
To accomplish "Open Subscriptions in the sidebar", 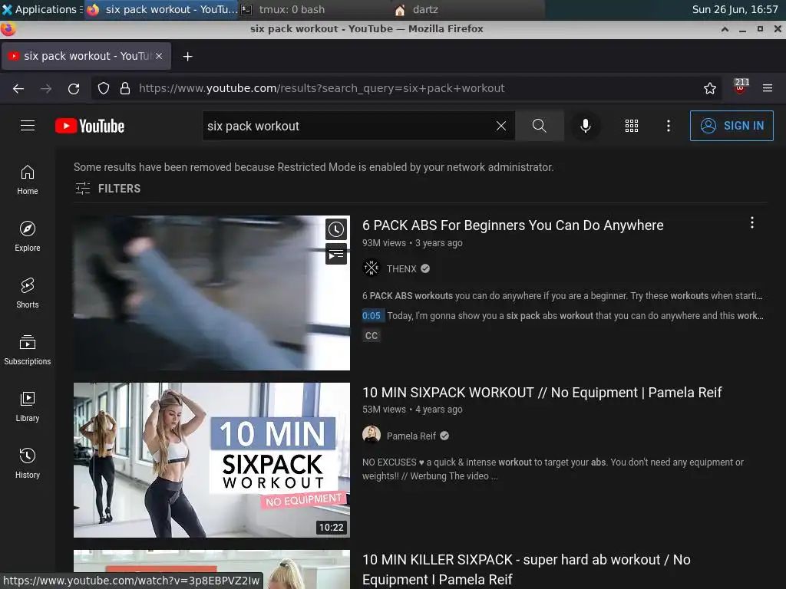I will tap(28, 350).
